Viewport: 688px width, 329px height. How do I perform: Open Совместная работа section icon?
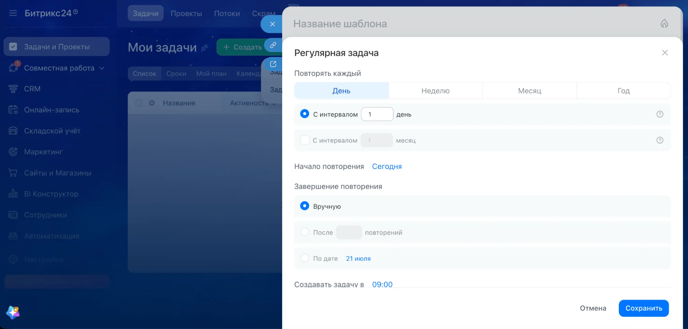(14, 67)
